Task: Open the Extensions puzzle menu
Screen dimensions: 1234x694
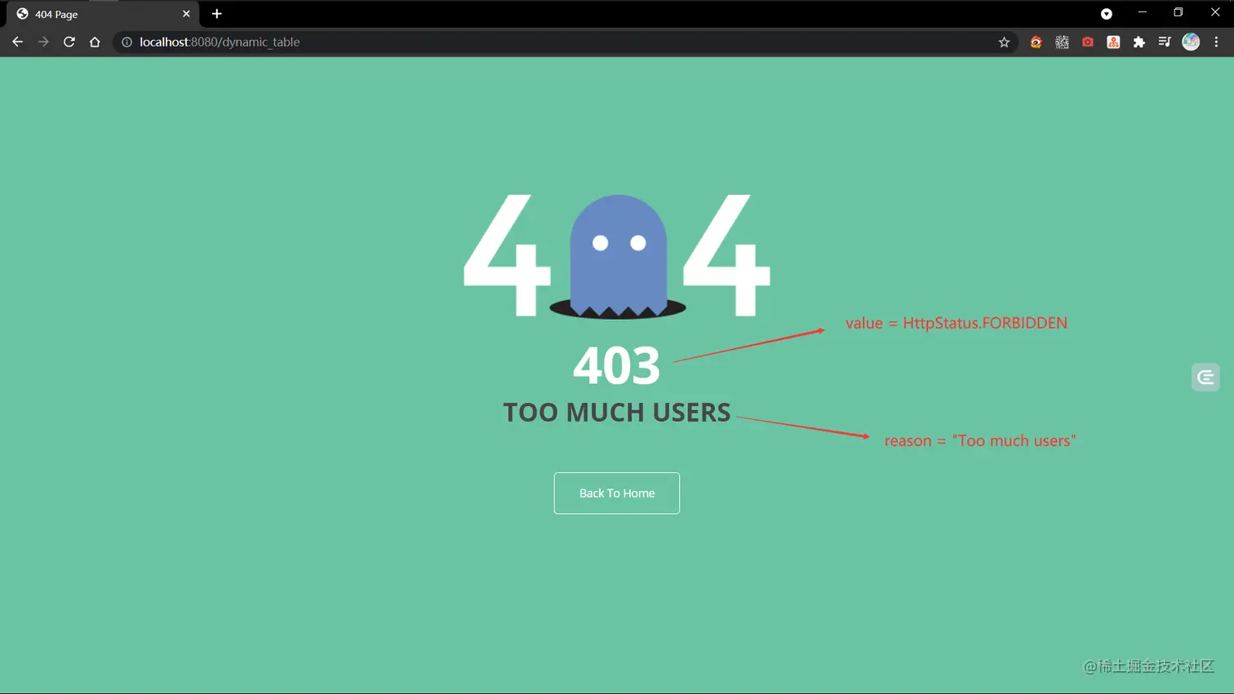Action: pyautogui.click(x=1139, y=42)
